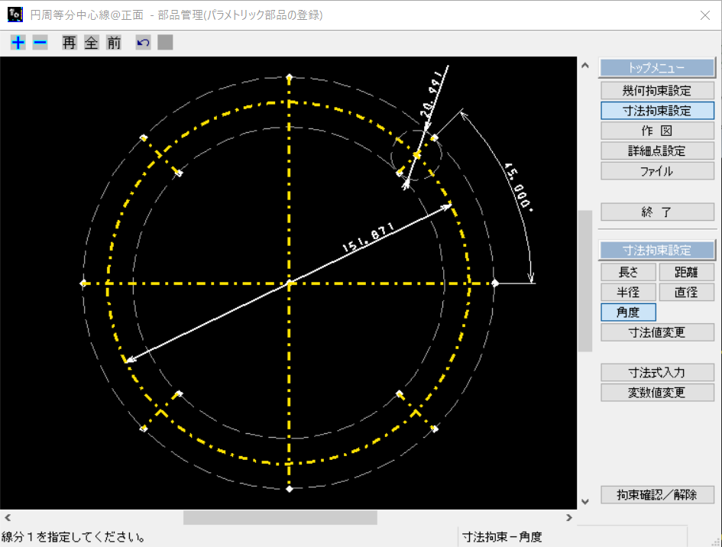Click the right endpoint of horizontal centerline
This screenshot has height=547, width=722.
pyautogui.click(x=495, y=283)
